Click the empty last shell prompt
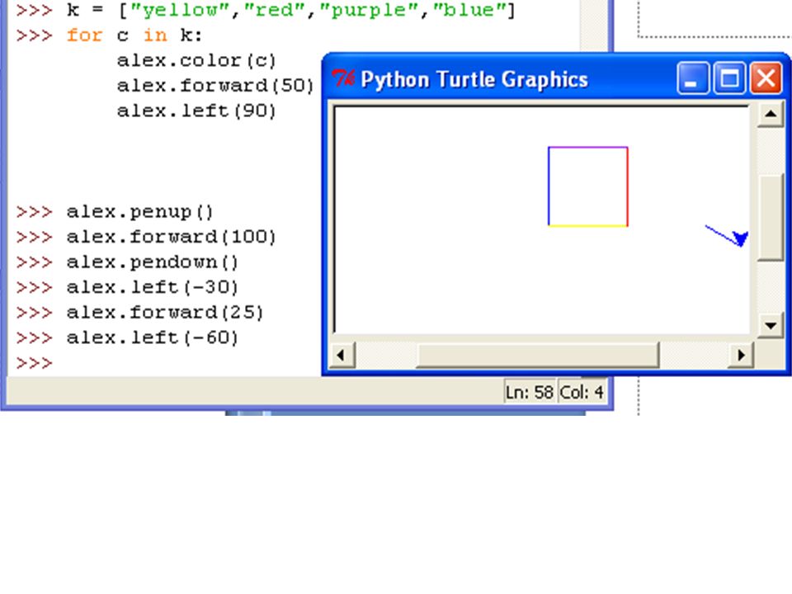 pyautogui.click(x=35, y=363)
